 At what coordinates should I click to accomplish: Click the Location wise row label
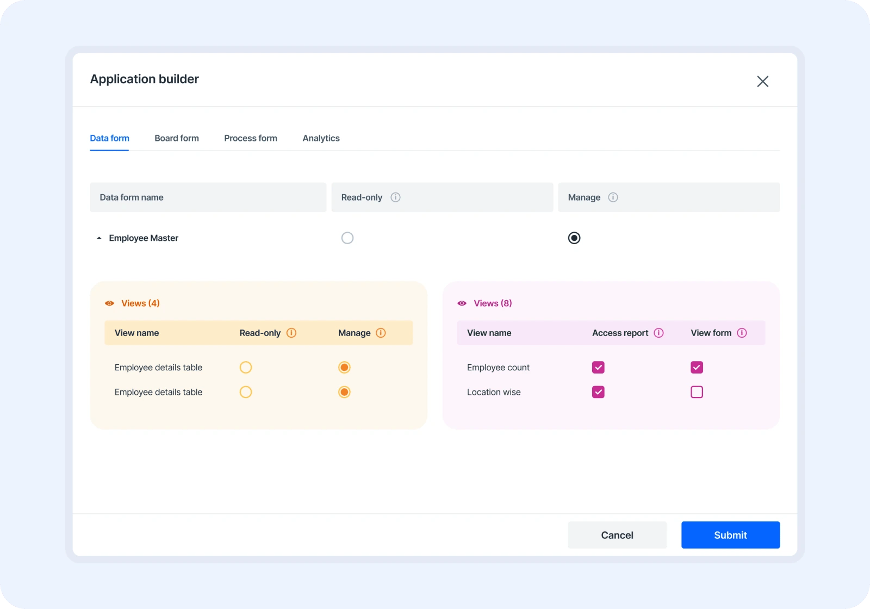point(494,392)
